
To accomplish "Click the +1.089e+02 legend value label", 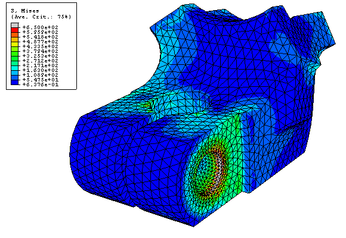I will tap(40, 75).
